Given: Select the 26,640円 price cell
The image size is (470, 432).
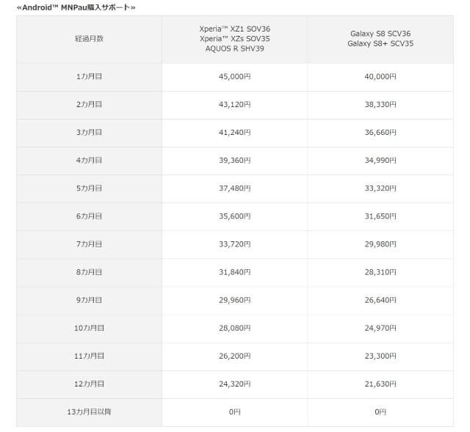Looking at the screenshot, I should pos(380,300).
